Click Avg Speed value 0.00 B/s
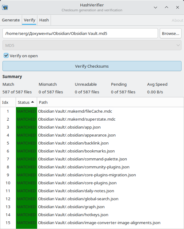The image size is (184, 229). click(x=155, y=92)
